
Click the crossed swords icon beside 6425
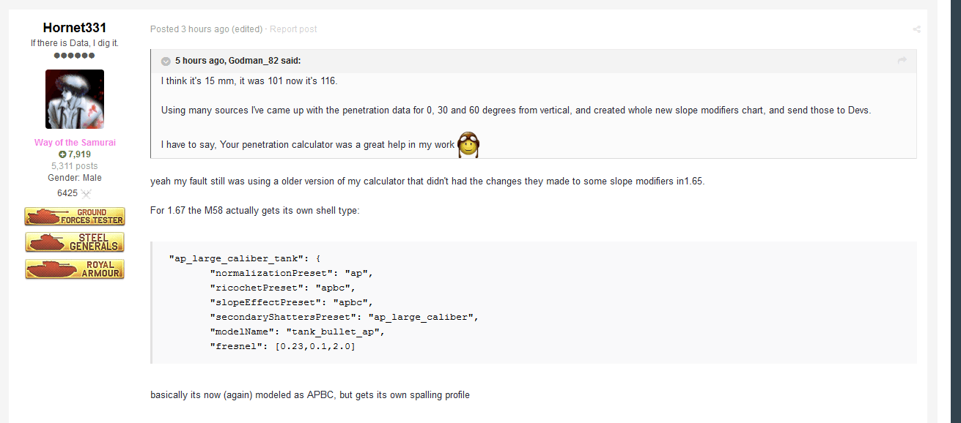point(86,193)
